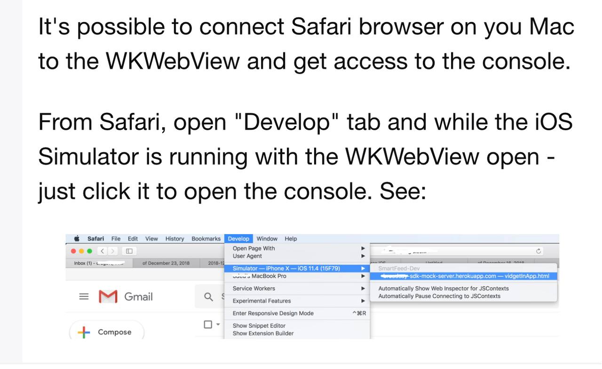Viewport: 602px width, 369px height.
Task: Expand submenu arrow beside Experimental Features
Action: point(363,301)
